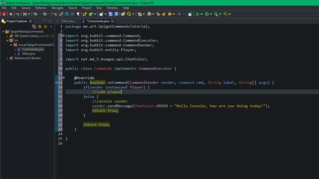Switch to the Main.java editor tab
Viewport: 319px width, 179px height.
point(68,21)
